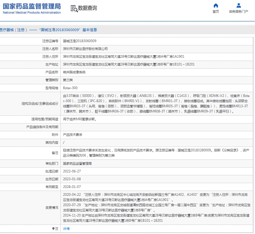Open the 政务服务门户 user icon
This screenshot has height=234, width=255.
pos(238,6)
